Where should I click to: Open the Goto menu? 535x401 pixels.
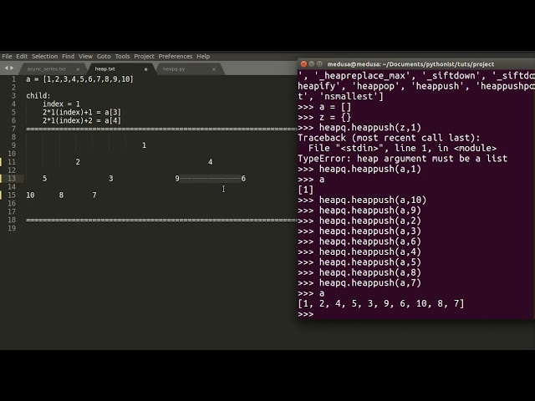(x=104, y=56)
